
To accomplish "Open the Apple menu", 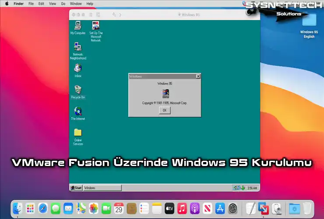I will [x=7, y=4].
